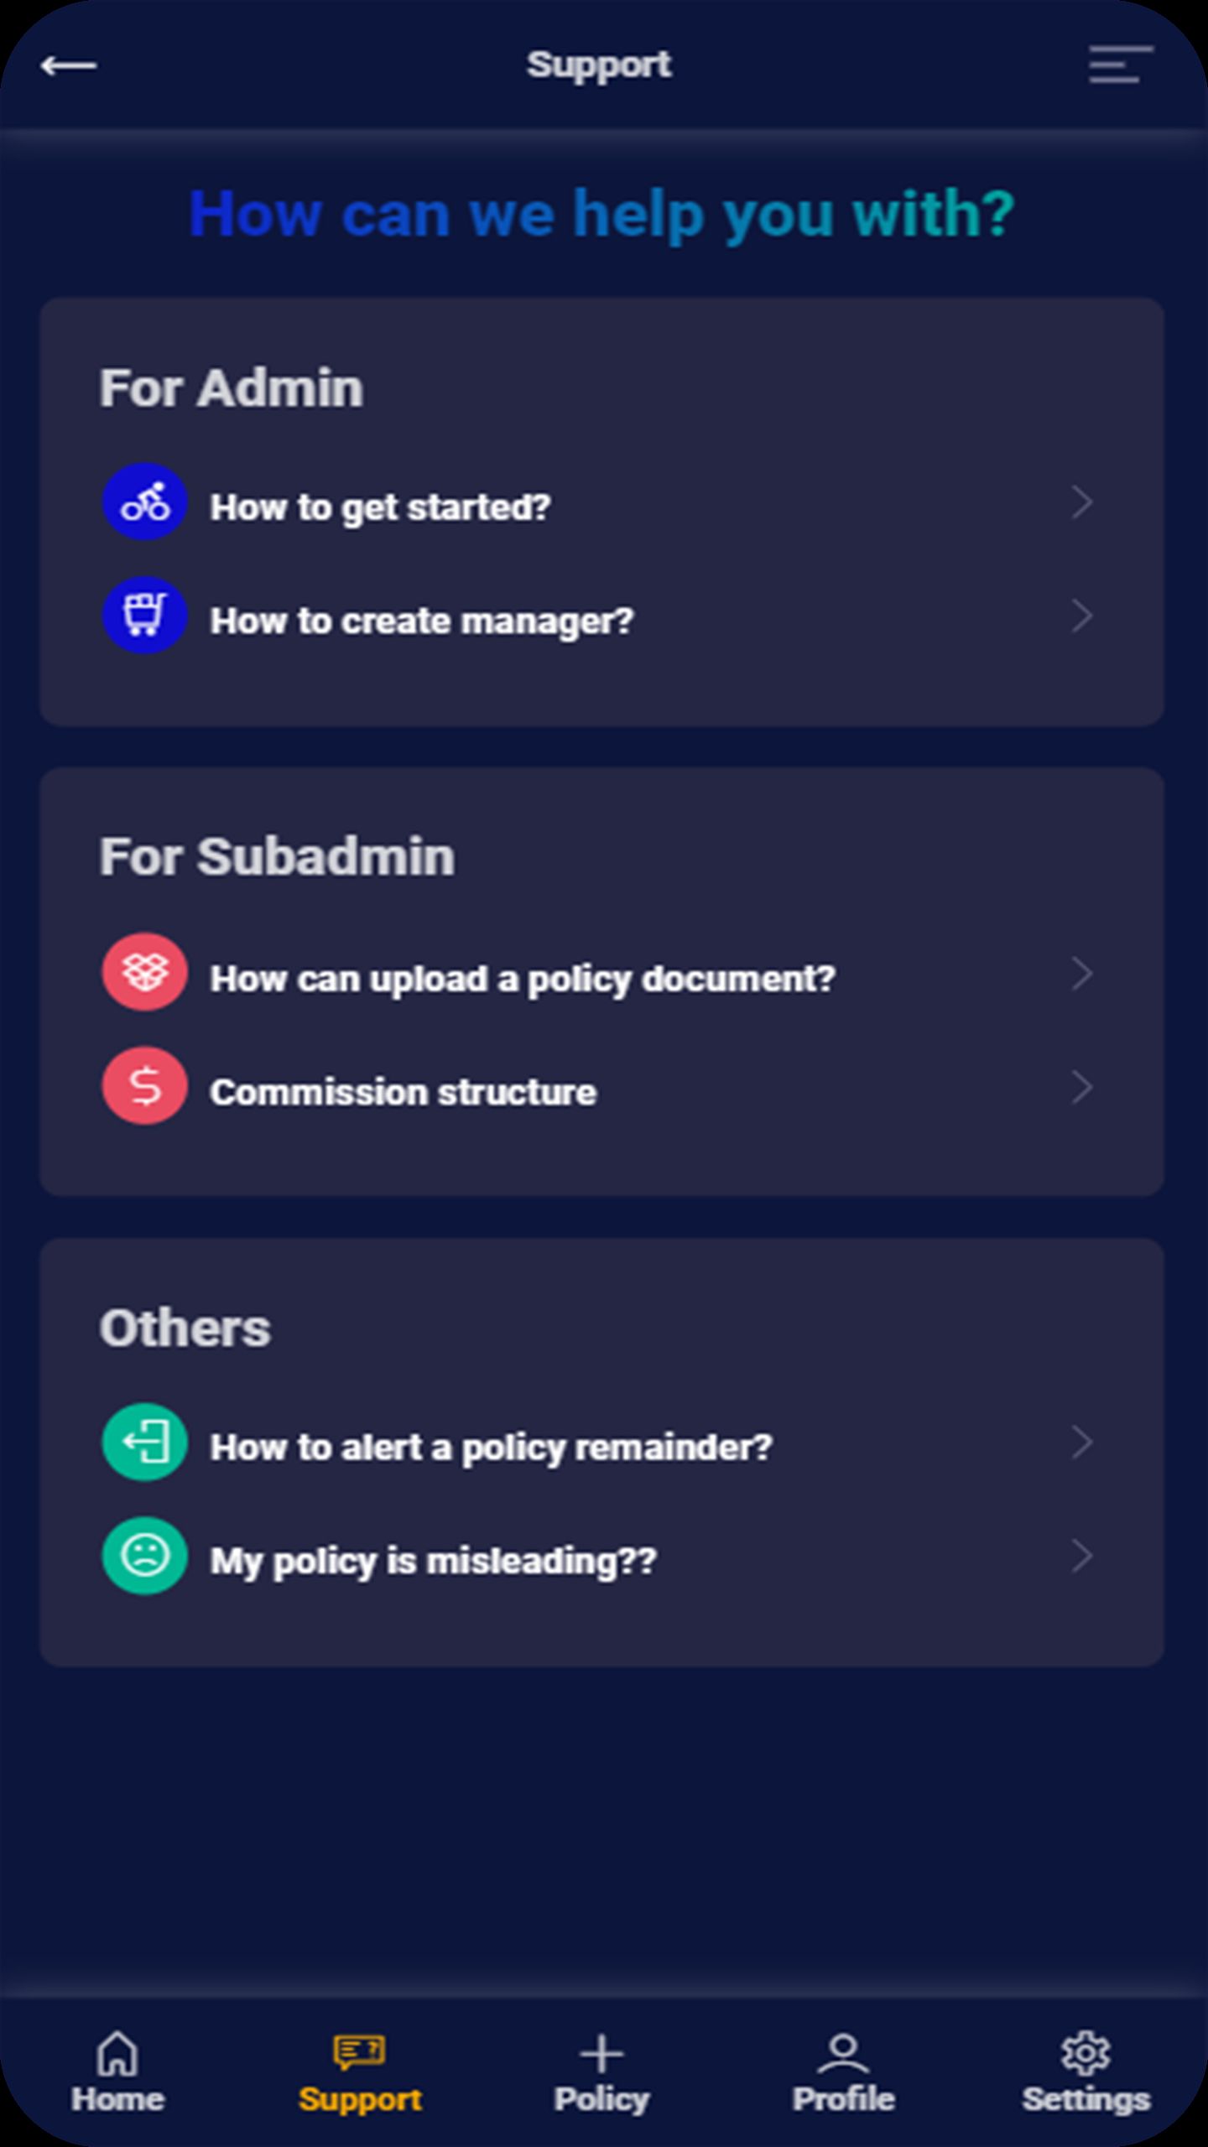Open the Settings tab
The height and width of the screenshot is (2147, 1208).
pos(1086,2072)
